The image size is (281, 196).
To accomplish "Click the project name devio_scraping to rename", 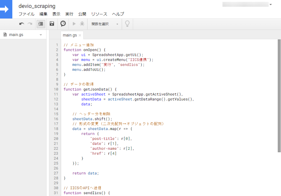I will [x=37, y=6].
